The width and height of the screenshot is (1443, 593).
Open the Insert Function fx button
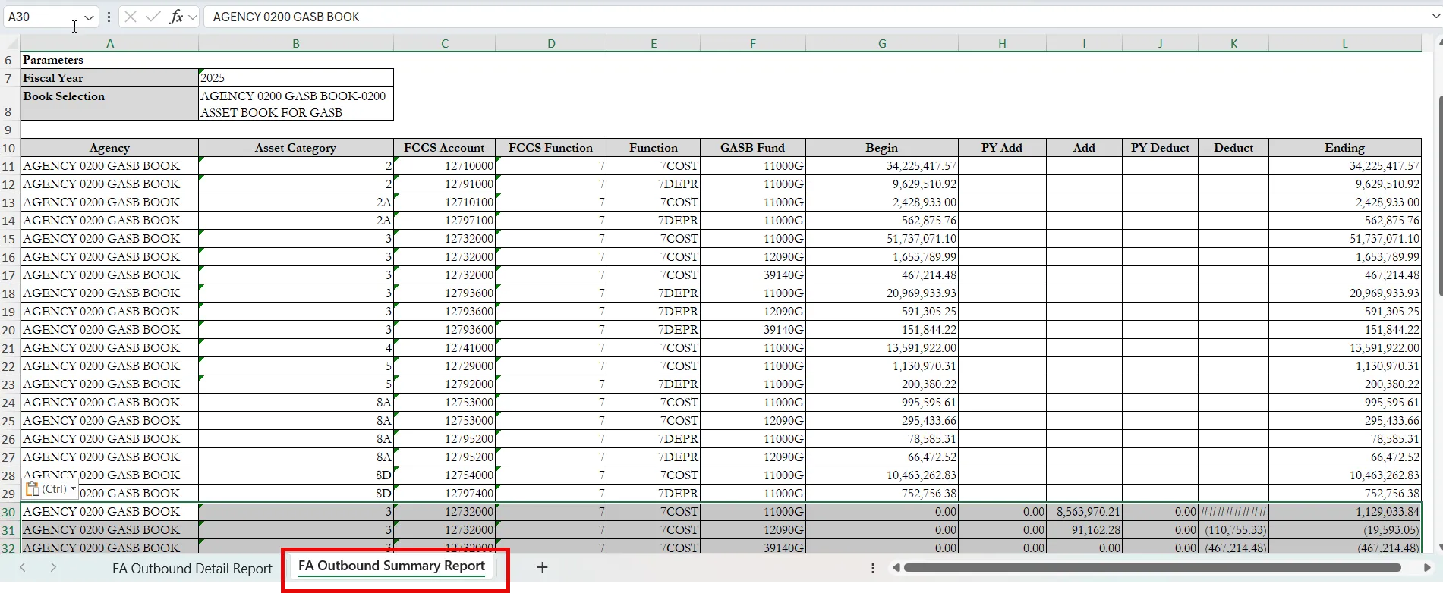point(176,17)
